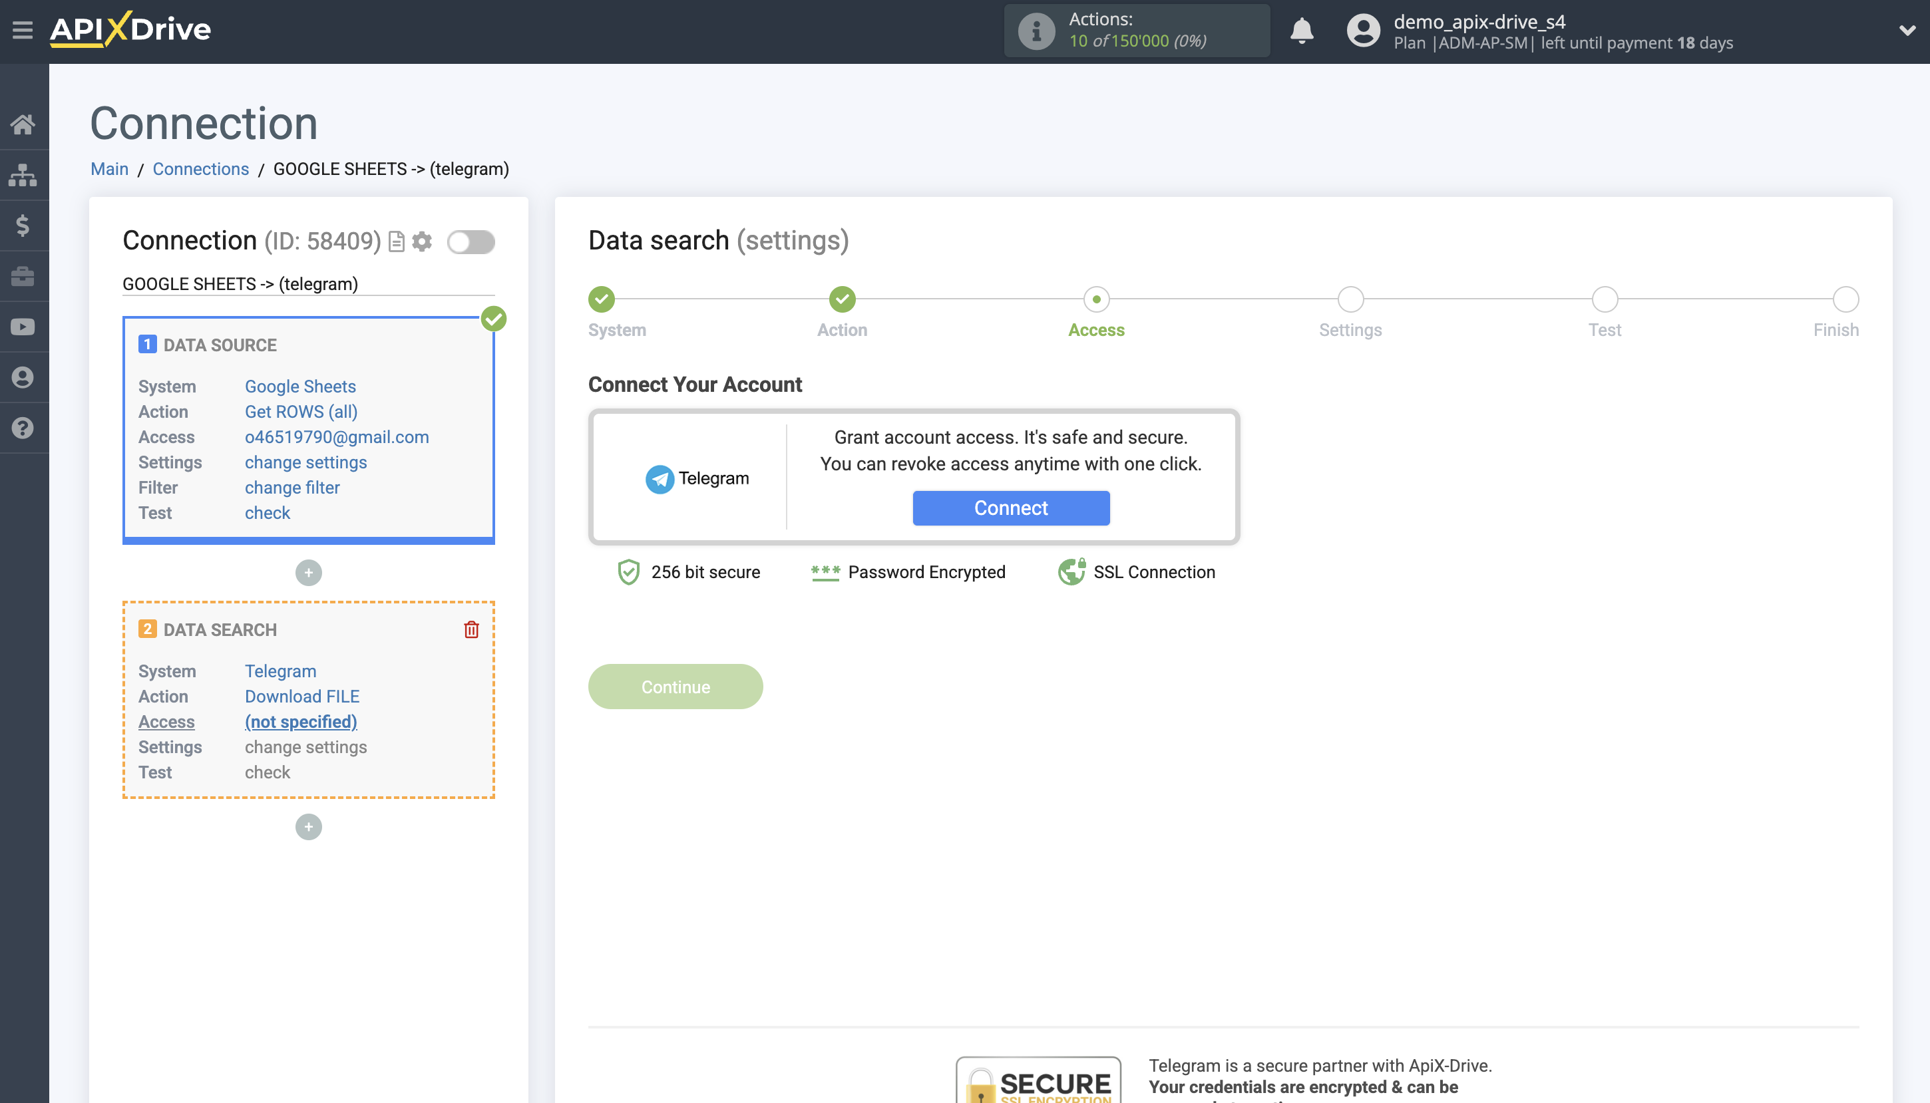Add a block below Data Search
The width and height of the screenshot is (1930, 1103).
(x=308, y=826)
